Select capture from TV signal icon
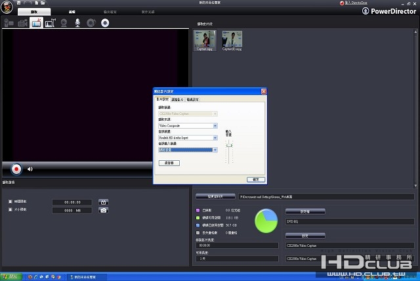 (36, 23)
